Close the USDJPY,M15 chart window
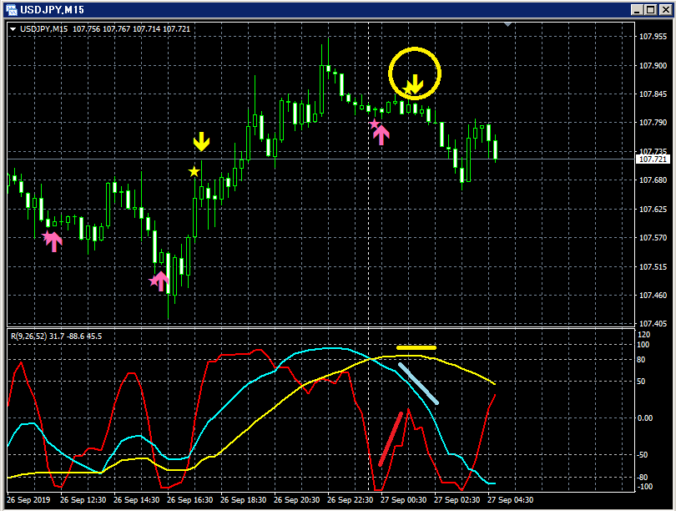Viewport: 676px width, 511px height. (x=665, y=9)
